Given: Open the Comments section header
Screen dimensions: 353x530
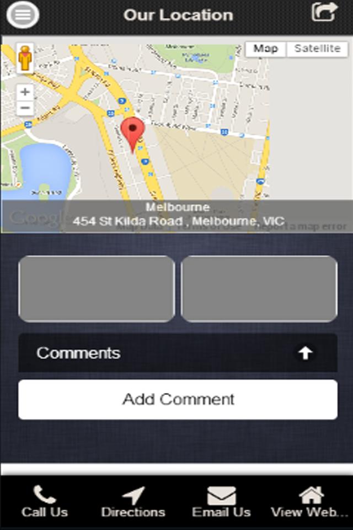Looking at the screenshot, I should point(178,353).
